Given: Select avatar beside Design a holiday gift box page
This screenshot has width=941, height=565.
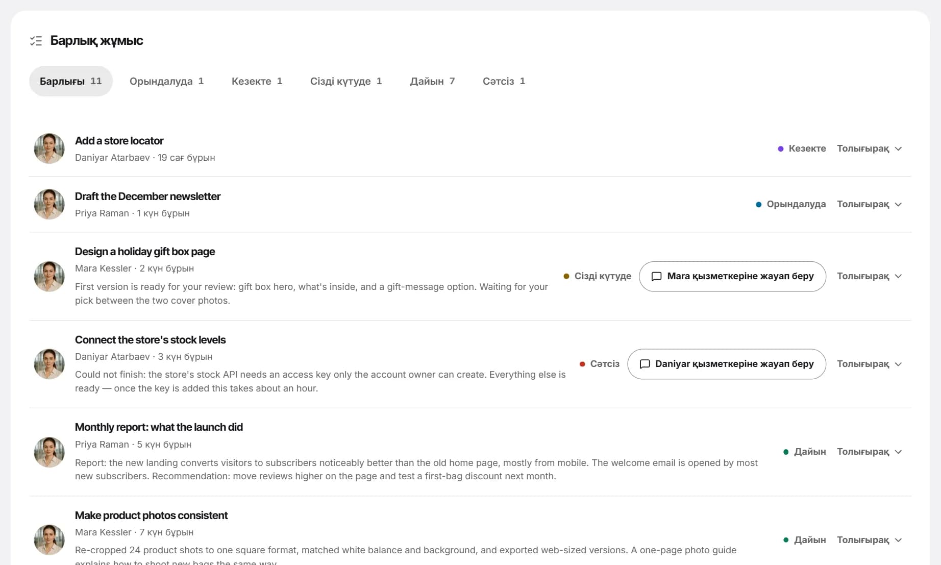Looking at the screenshot, I should coord(49,276).
